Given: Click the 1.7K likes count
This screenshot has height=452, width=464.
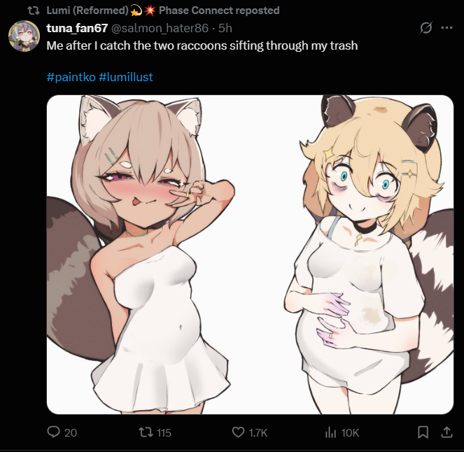Looking at the screenshot, I should 258,433.
